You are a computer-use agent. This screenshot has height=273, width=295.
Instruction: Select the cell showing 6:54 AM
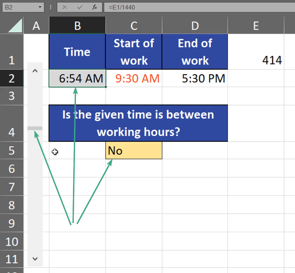point(77,79)
